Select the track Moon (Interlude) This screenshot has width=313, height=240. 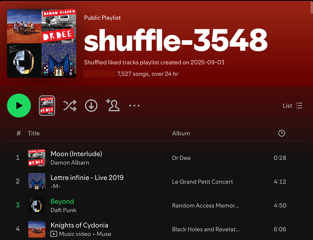coord(76,154)
